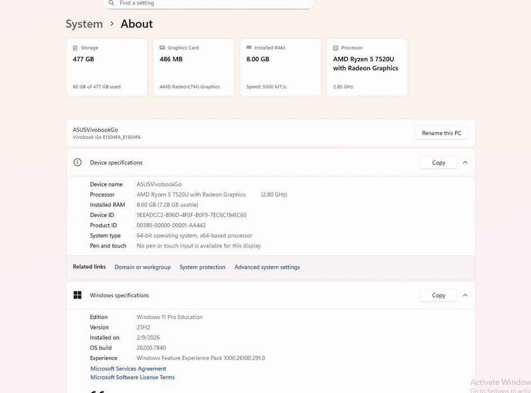Click the Storage card icon
The width and height of the screenshot is (531, 393).
coord(75,48)
